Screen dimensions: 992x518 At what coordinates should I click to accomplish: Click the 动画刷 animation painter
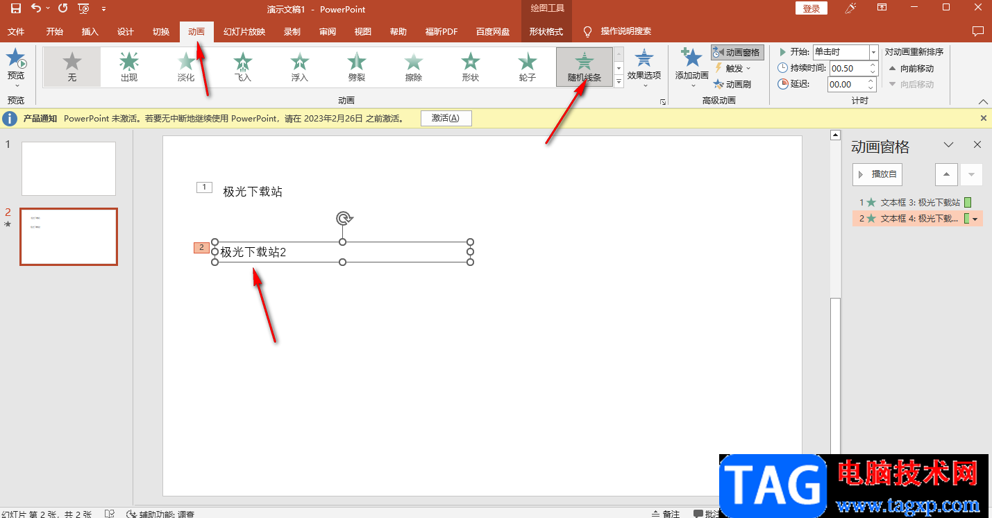coord(733,84)
